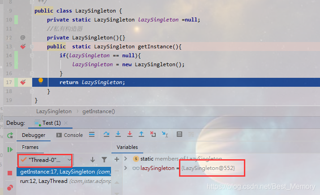Click the Drop Frame icon
The height and width of the screenshot is (195, 320).
click(153, 134)
